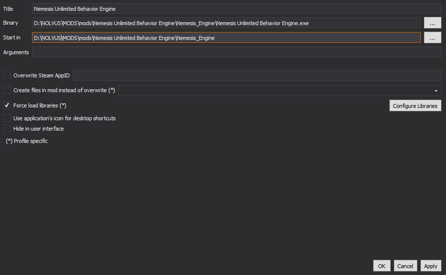Tick Hide in user interface checkbox
The height and width of the screenshot is (275, 446).
point(7,129)
